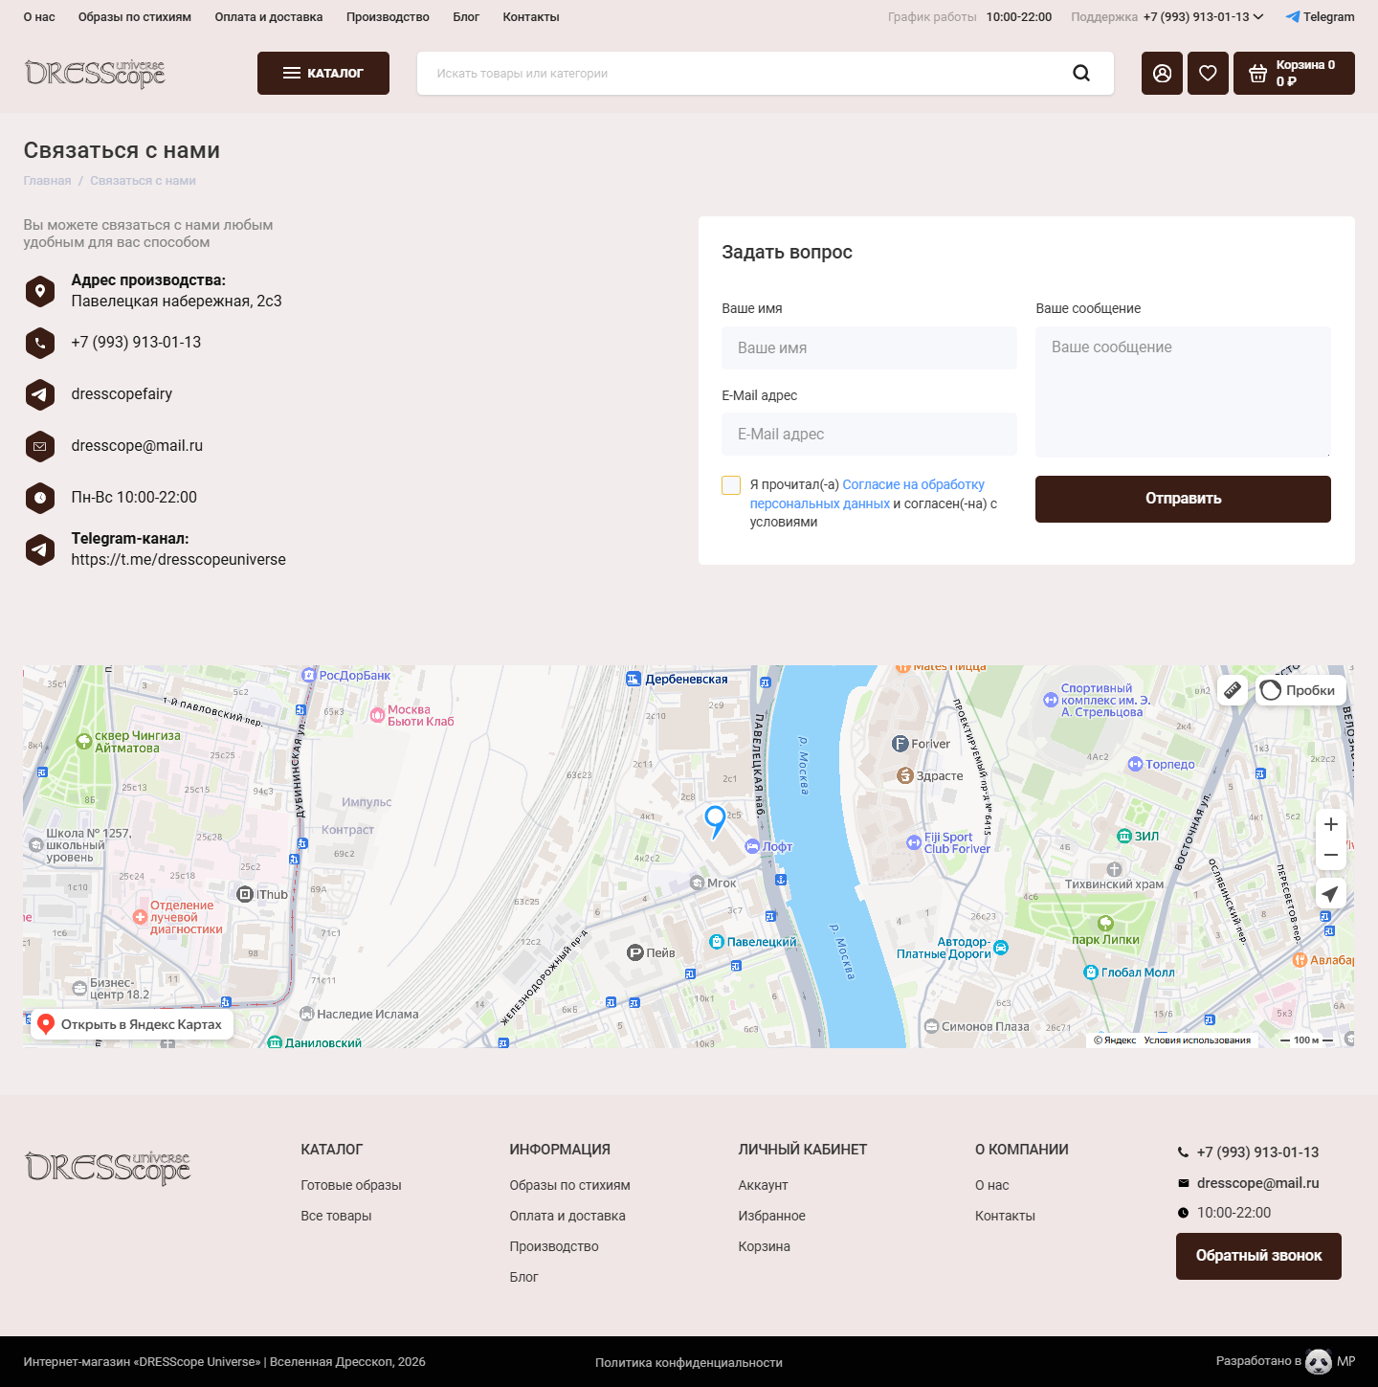The height and width of the screenshot is (1387, 1378).
Task: Click the DRESScope universe header logo
Action: 95,74
